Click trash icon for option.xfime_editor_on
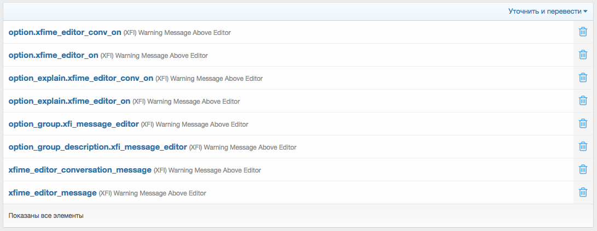Image resolution: width=597 pixels, height=231 pixels. (583, 55)
